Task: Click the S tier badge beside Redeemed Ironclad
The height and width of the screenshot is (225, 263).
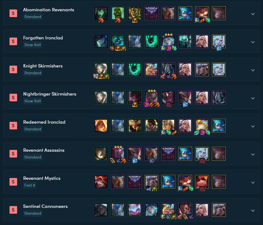Action: tap(13, 126)
